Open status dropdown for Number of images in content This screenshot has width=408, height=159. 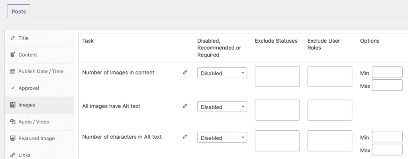tap(222, 73)
